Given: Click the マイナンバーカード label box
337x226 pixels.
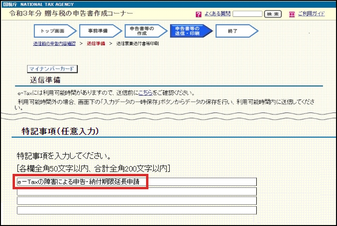Looking at the screenshot, I should coord(52,69).
